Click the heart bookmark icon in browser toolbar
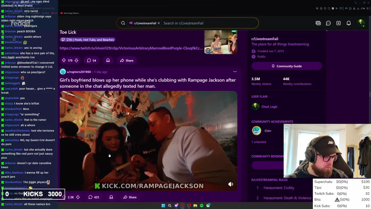 (341, 8)
